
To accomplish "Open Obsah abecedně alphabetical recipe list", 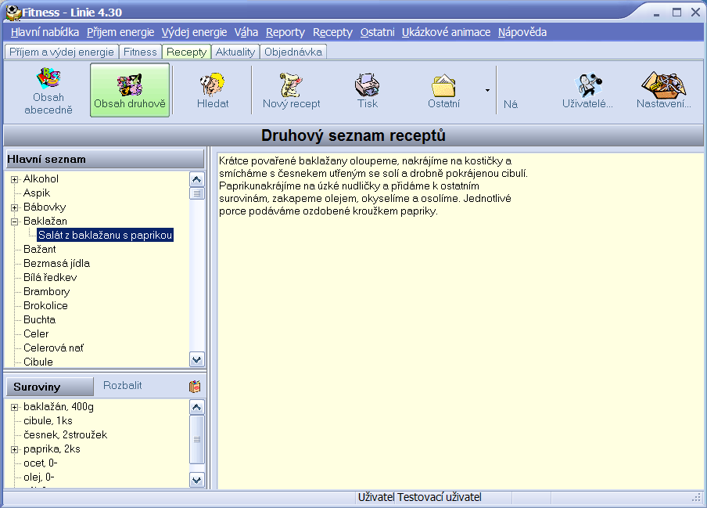I will click(48, 90).
